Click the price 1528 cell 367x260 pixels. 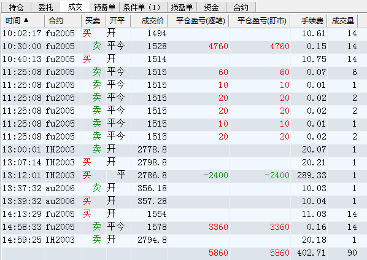157,46
